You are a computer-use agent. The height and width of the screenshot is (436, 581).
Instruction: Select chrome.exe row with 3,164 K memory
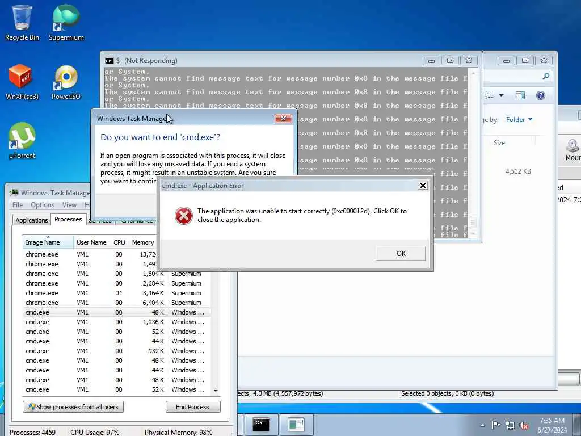tap(116, 293)
